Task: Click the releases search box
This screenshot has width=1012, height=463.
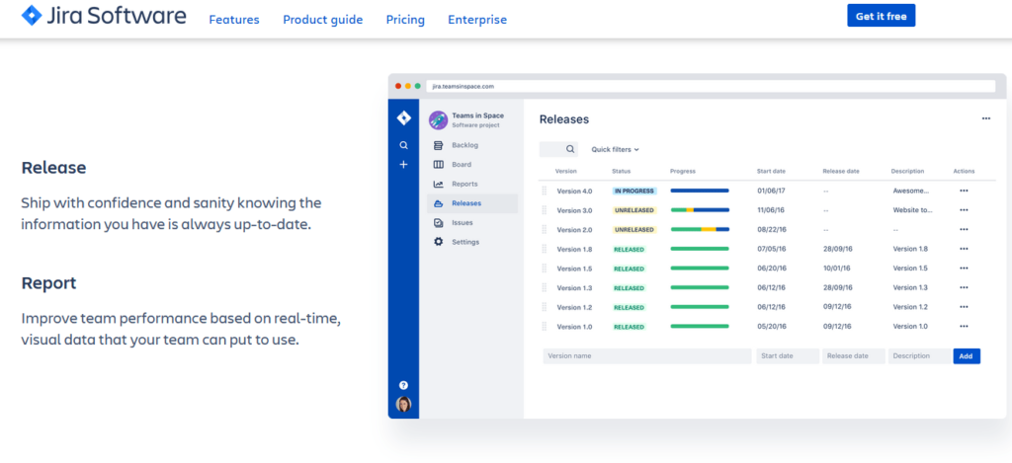Action: point(558,149)
